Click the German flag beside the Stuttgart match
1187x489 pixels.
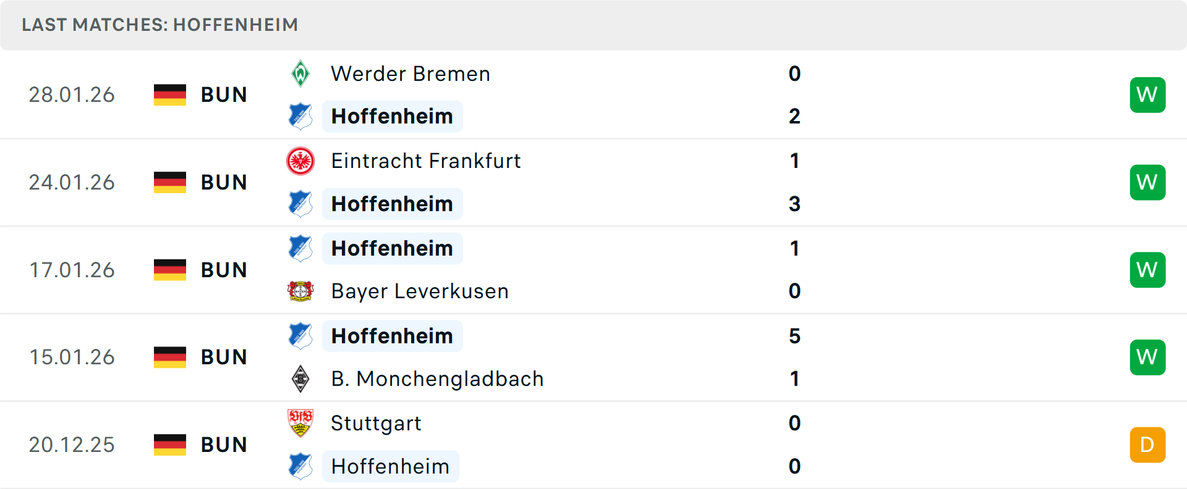(x=169, y=444)
